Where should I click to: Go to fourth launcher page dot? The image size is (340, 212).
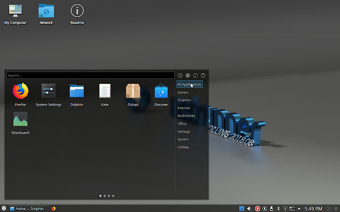point(113,196)
